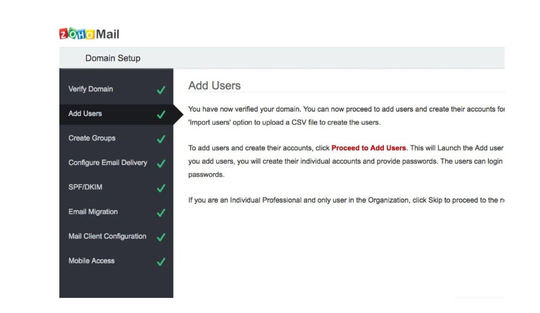Open the Verify Domain step

point(91,89)
